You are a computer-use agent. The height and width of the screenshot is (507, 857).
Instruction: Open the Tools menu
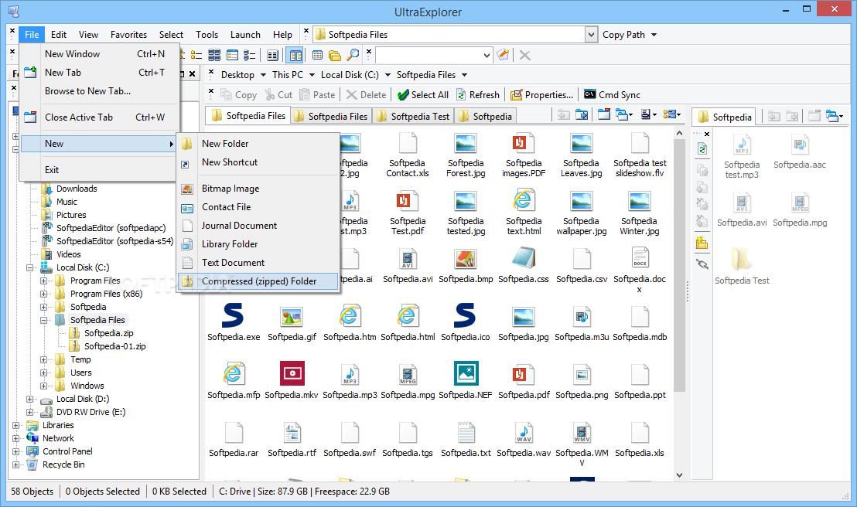coord(207,35)
